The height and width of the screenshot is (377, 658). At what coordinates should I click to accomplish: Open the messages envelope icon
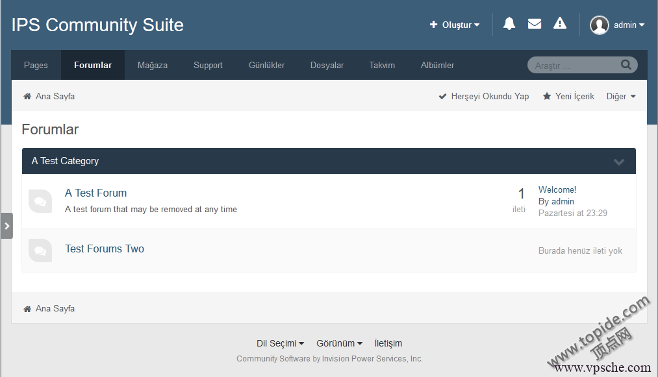pos(535,23)
